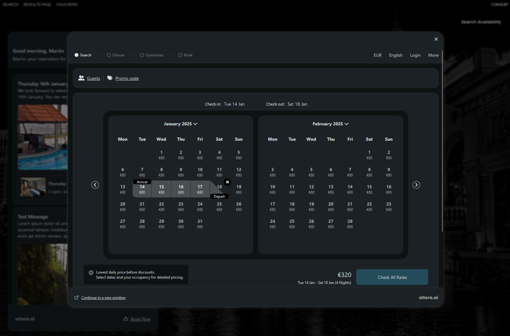The width and height of the screenshot is (510, 336).
Task: Expand the January 2025 month dropdown
Action: point(181,124)
